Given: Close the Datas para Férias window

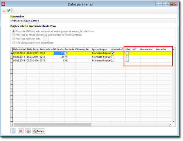Looking at the screenshot, I should (x=173, y=4).
